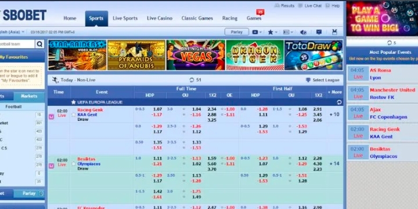Click the search magnifier icon
The height and width of the screenshot is (209, 418).
39,44
